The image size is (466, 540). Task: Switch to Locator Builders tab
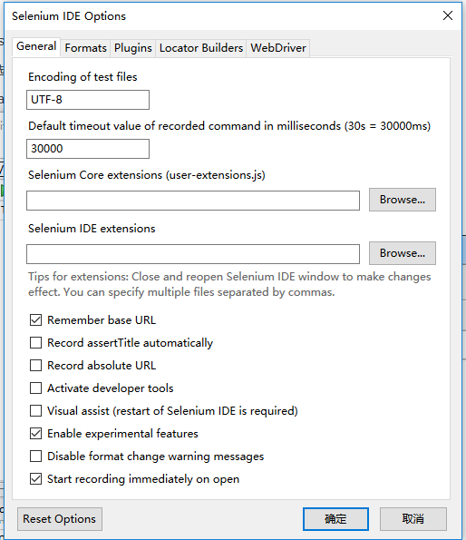(201, 48)
